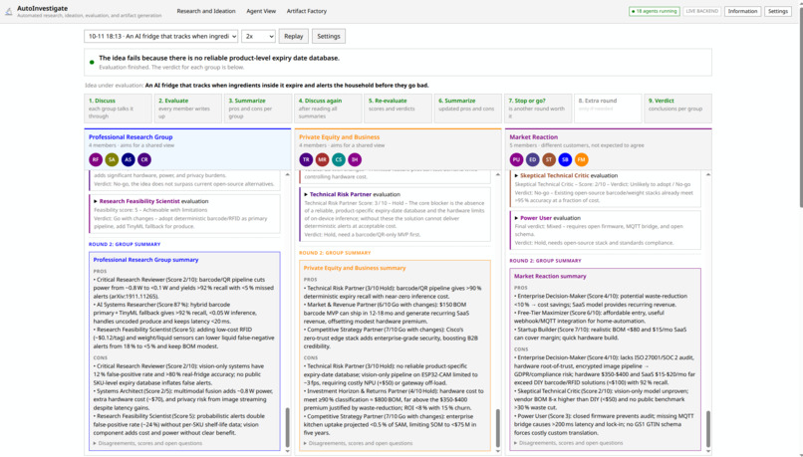Open the Artifact Factory tab
Viewport: 803px width, 457px height.
(306, 11)
